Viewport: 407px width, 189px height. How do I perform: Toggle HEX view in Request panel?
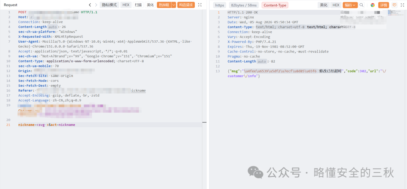click(125, 5)
